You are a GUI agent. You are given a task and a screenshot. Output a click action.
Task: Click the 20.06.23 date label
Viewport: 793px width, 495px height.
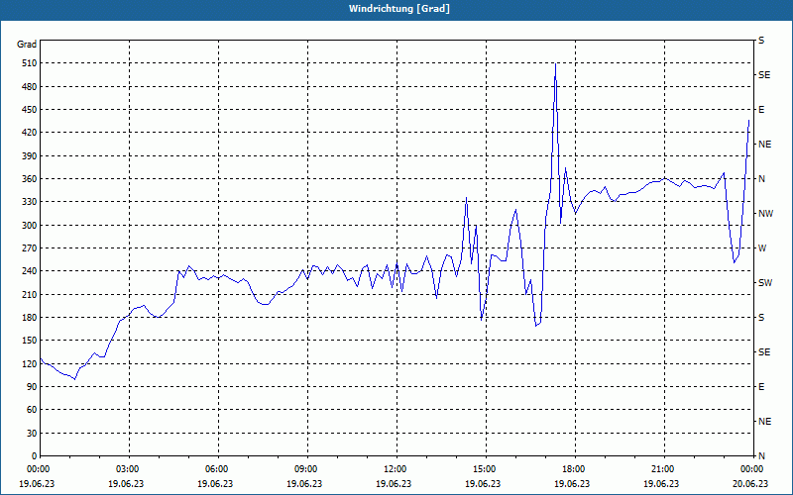click(x=750, y=483)
